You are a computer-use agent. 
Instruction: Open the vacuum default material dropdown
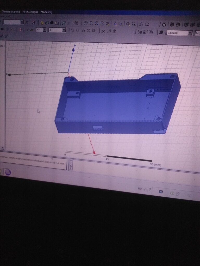[190, 33]
